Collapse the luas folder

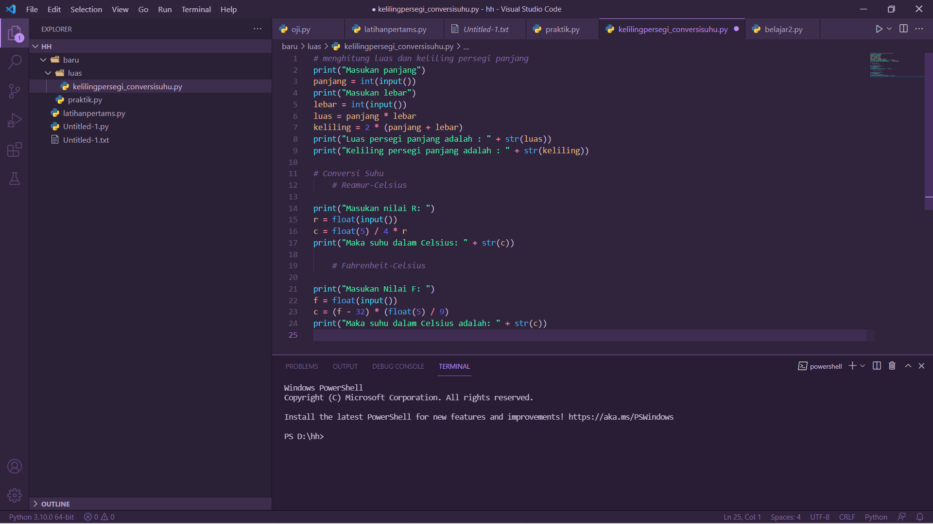pos(48,73)
